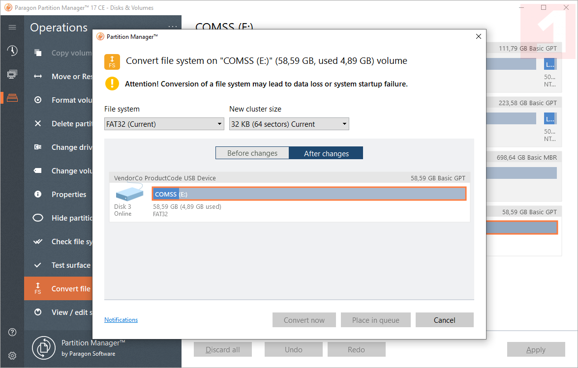Click the View / edit sectors icon
This screenshot has width=578, height=368.
38,312
